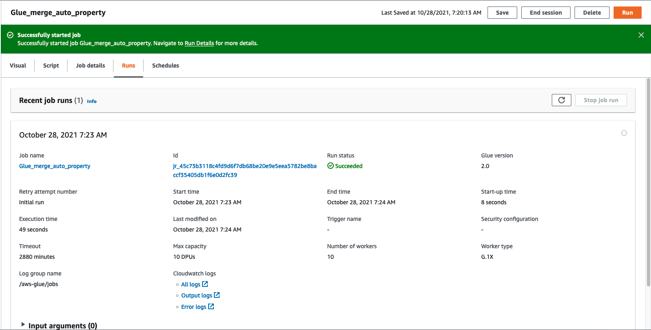Open external link icon beside All logs
The image size is (651, 330).
coord(205,284)
